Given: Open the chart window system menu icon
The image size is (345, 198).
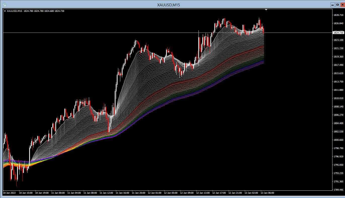Looking at the screenshot, I should [x=4, y=5].
